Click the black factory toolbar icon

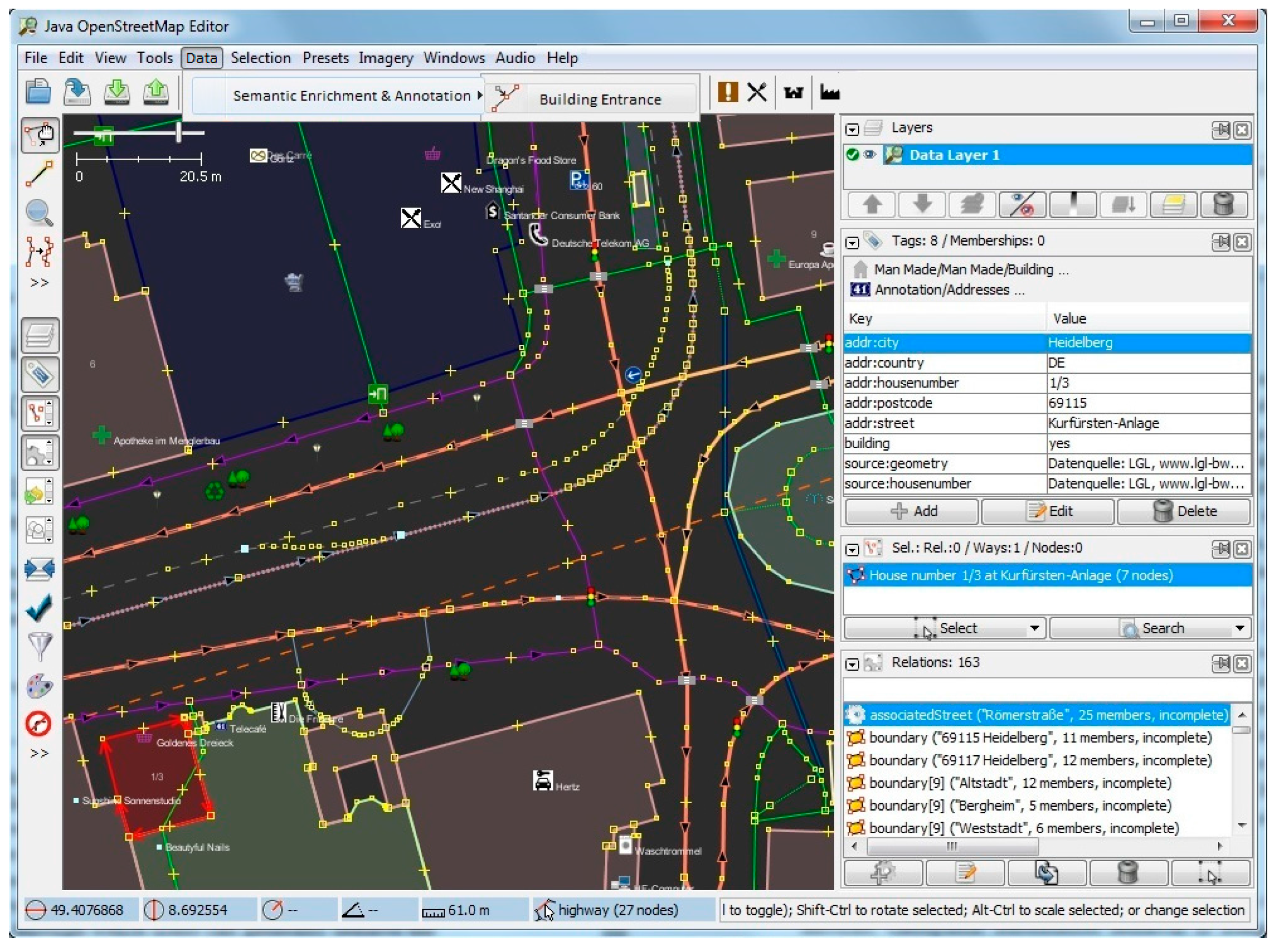click(830, 92)
